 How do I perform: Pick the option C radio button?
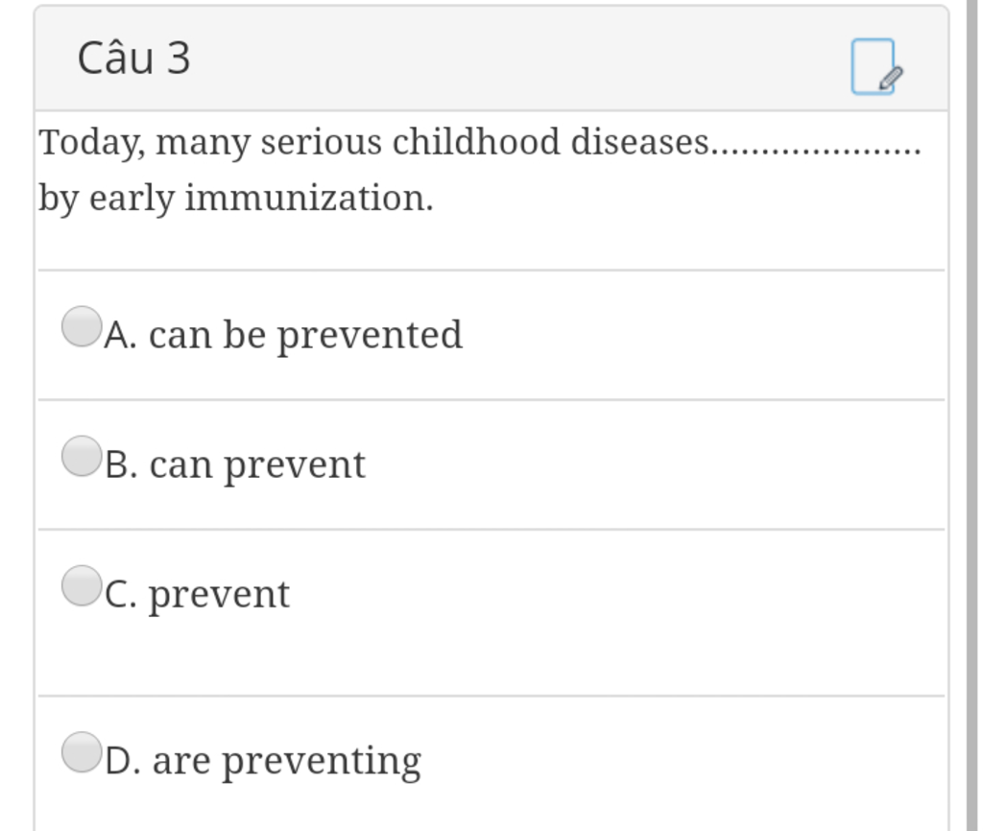(81, 585)
